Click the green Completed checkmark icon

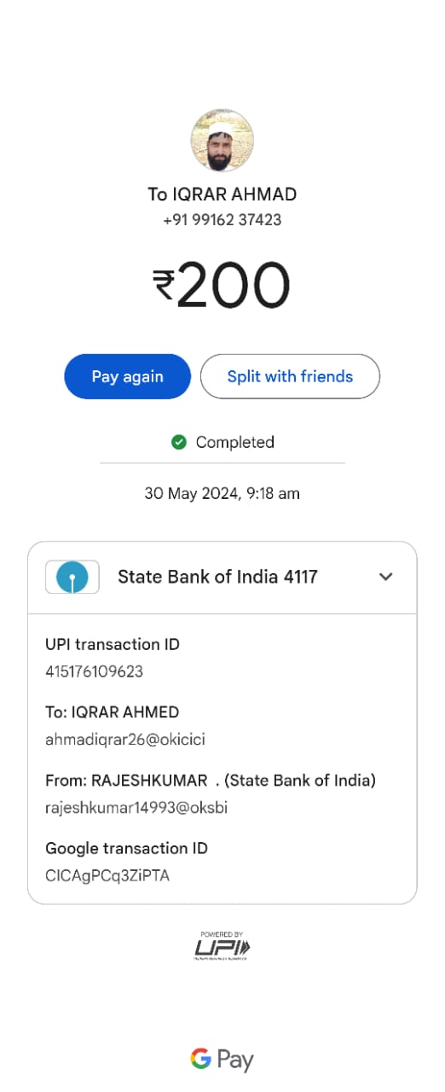click(x=179, y=442)
